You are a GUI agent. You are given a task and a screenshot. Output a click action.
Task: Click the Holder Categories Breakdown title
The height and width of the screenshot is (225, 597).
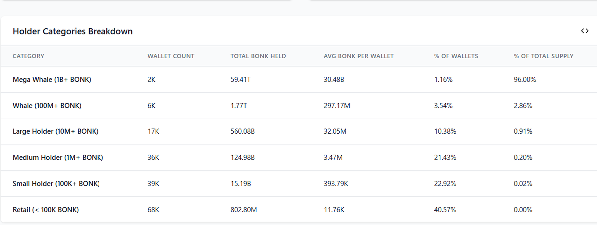coord(73,31)
